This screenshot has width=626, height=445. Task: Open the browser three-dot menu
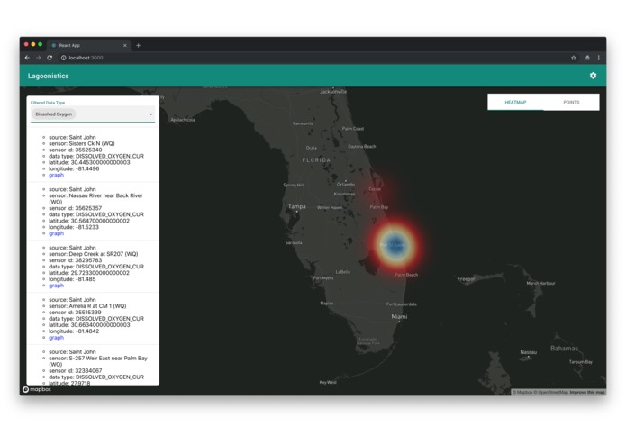coord(598,58)
